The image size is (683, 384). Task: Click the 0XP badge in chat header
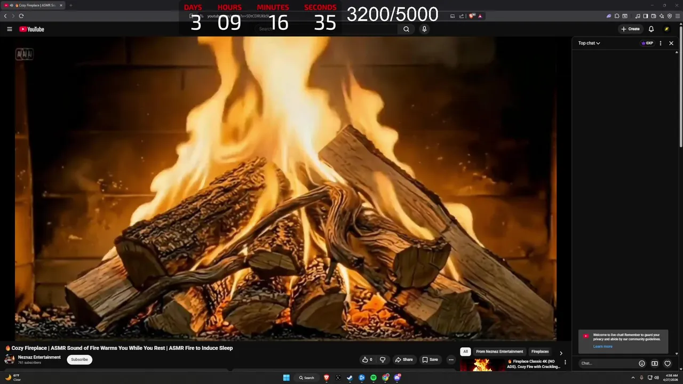coord(647,43)
